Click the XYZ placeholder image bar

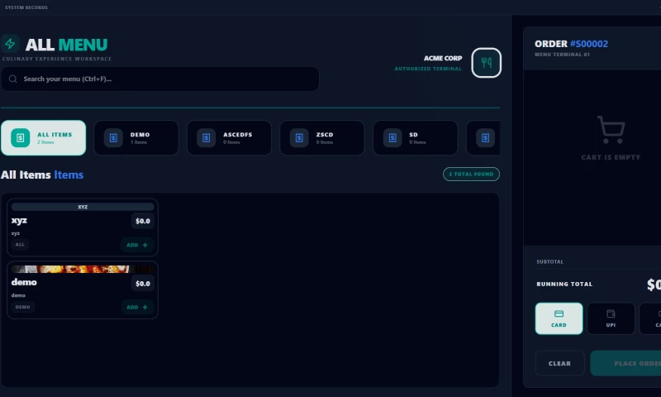pos(83,207)
